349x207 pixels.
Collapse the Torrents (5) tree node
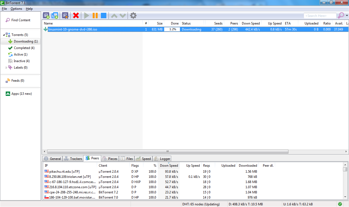pyautogui.click(x=4, y=35)
